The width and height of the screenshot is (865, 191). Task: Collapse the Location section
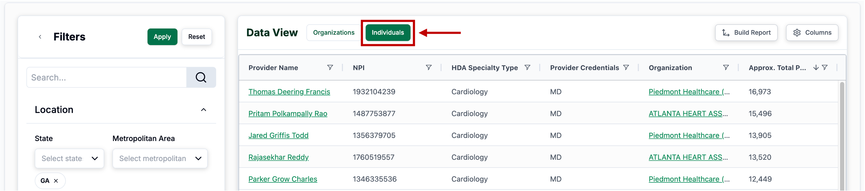coord(204,110)
